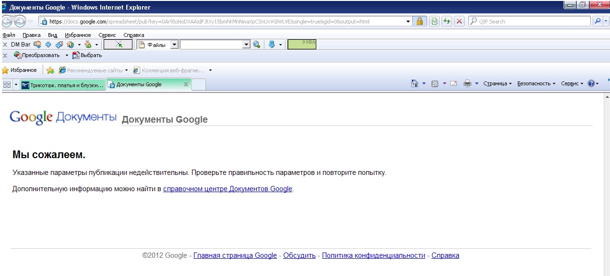Open the DM Bar search box dropdown arrow

point(247,45)
